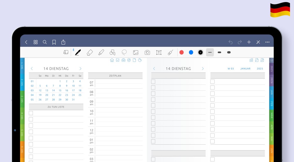Screen dimensions: 294x162
Task: Insert an image with the Image tool
Action: coord(136,52)
